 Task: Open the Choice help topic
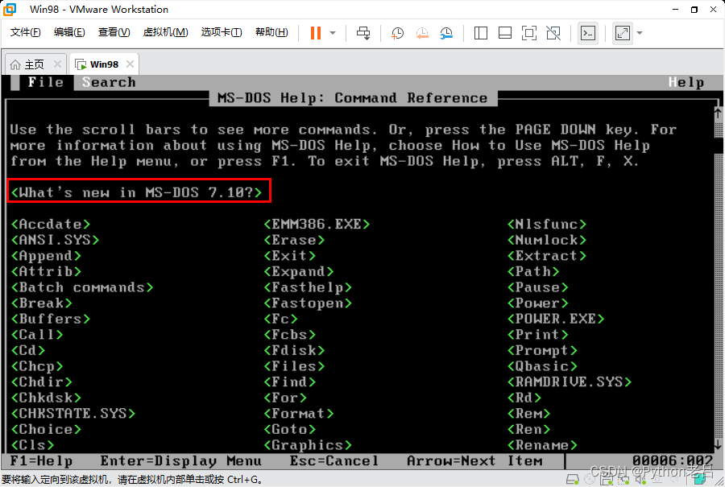pyautogui.click(x=46, y=429)
